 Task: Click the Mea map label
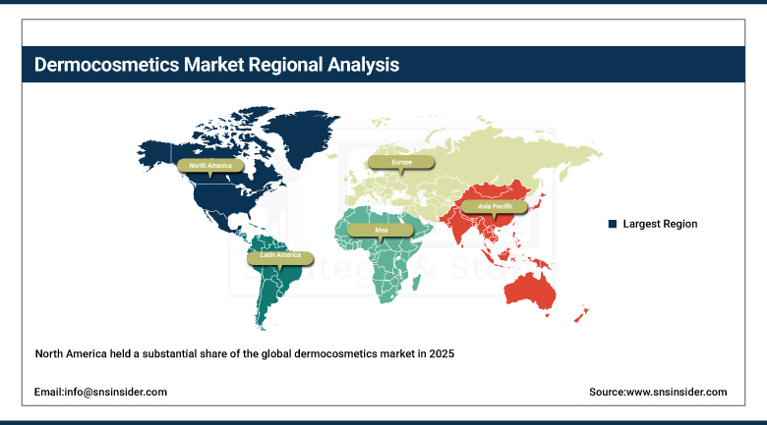381,230
